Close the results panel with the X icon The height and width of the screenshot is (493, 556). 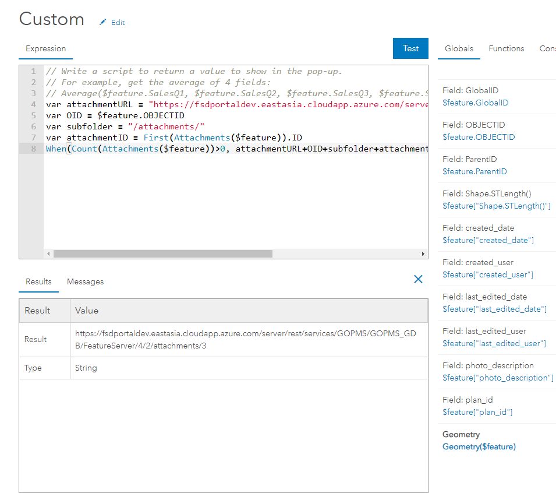[x=418, y=279]
